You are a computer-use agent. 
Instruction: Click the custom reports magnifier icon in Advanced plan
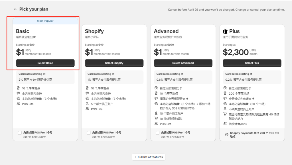point(156,88)
